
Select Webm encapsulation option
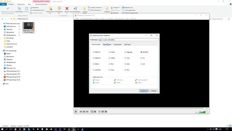(x=112, y=52)
